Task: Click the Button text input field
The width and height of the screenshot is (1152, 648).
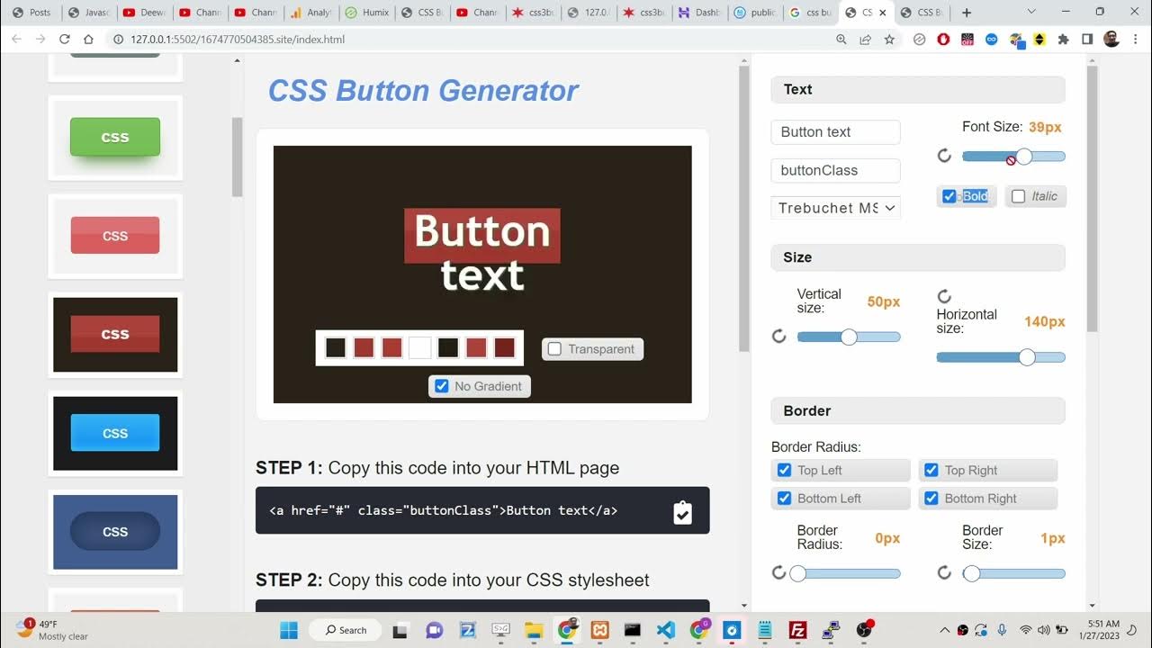Action: (835, 131)
